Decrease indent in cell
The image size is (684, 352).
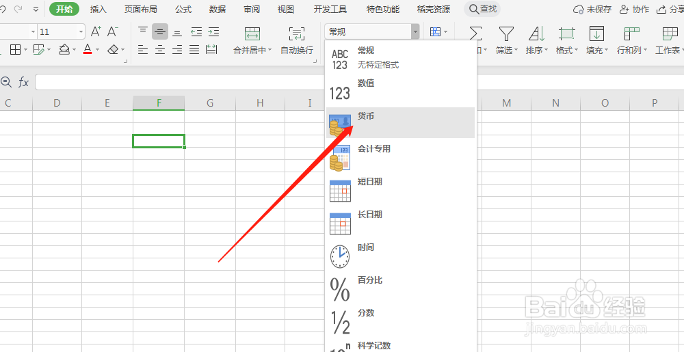point(196,32)
